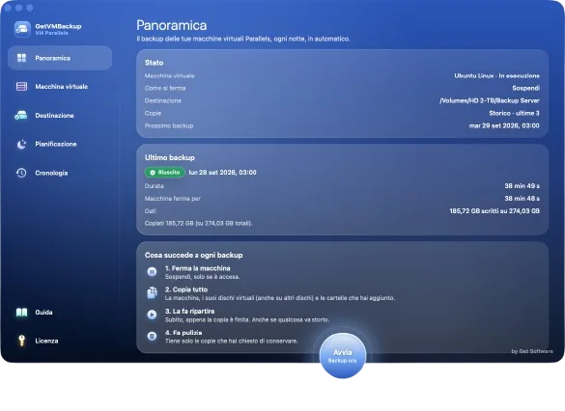Click the 1. Ferma la macchina step

point(197,268)
